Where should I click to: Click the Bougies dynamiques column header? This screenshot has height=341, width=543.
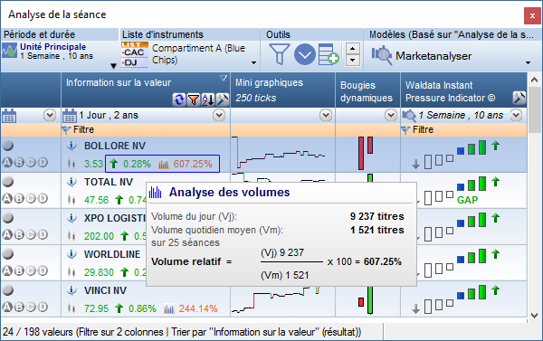[x=367, y=90]
